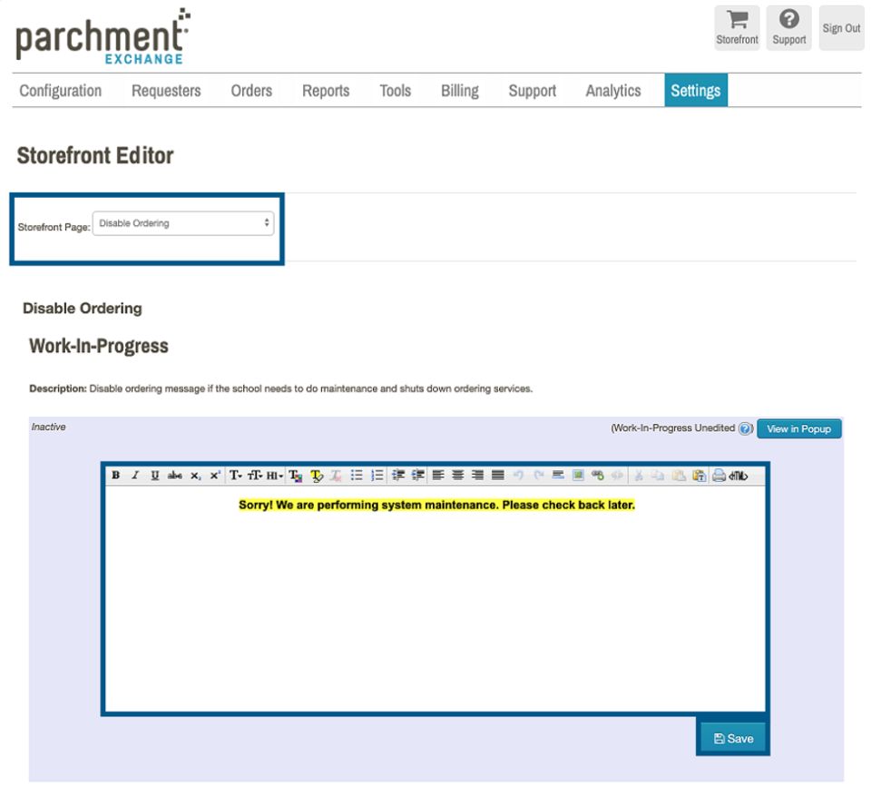This screenshot has width=871, height=786.
Task: Open the Storefront Page dropdown
Action: point(183,223)
